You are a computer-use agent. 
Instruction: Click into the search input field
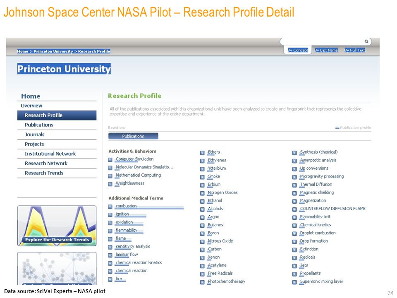(322, 41)
